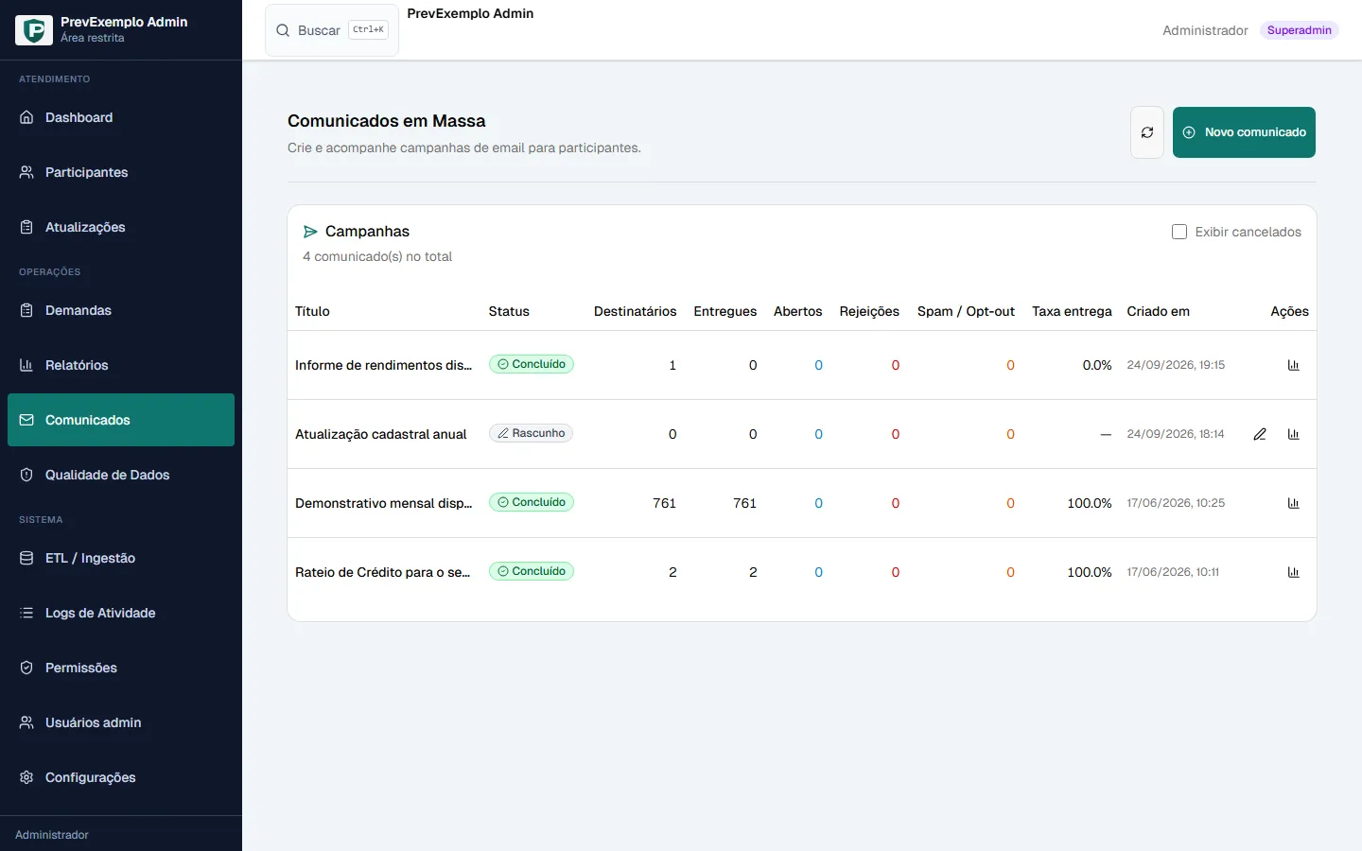
Task: Click Novo comunicado button
Action: click(x=1244, y=132)
